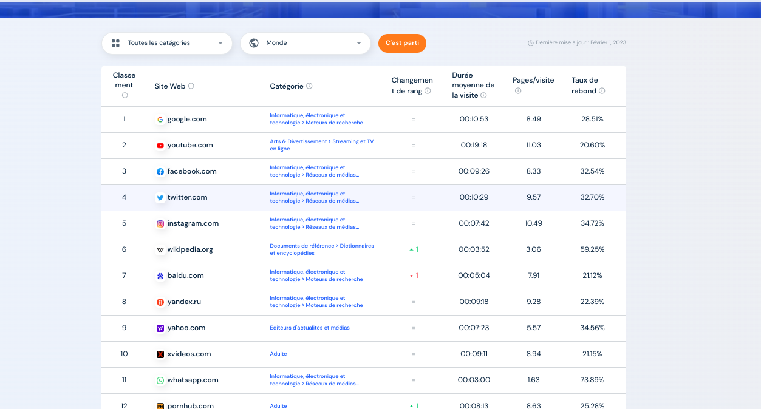Click the YouTube favicon beside youtube.com

pos(160,146)
